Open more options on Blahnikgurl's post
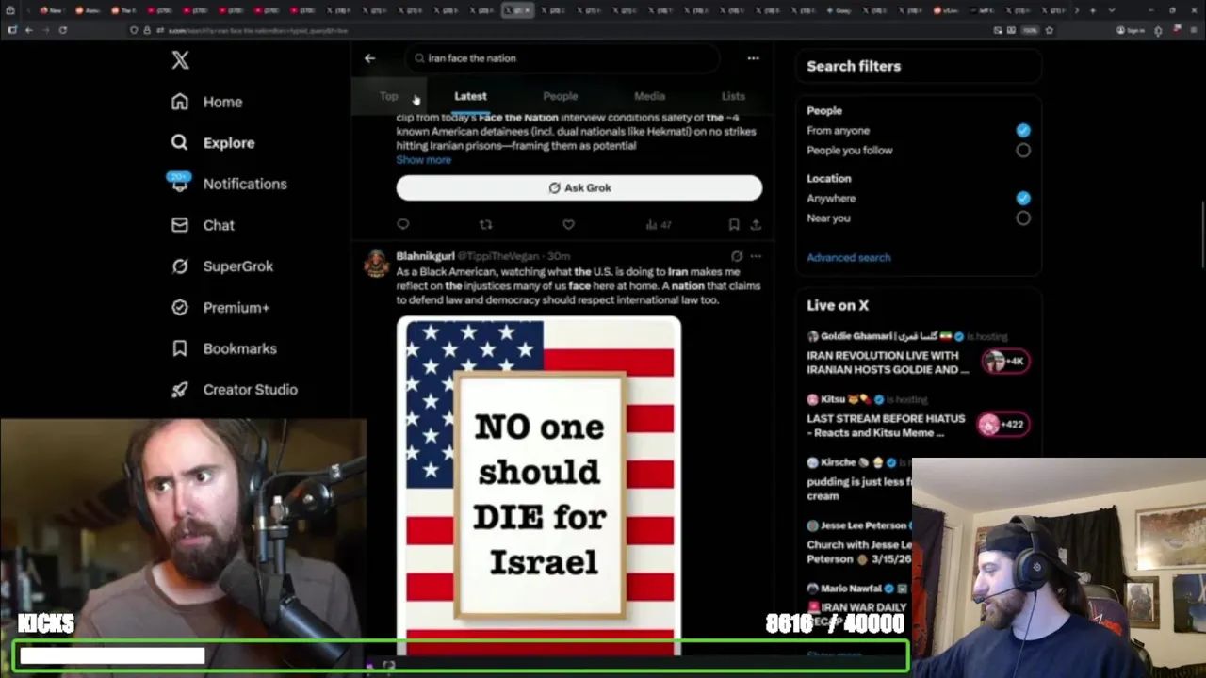 [756, 256]
